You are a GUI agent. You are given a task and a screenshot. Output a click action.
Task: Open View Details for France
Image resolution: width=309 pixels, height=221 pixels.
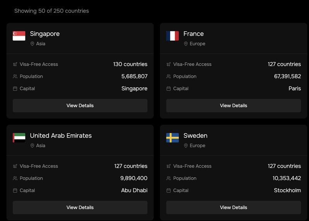233,105
